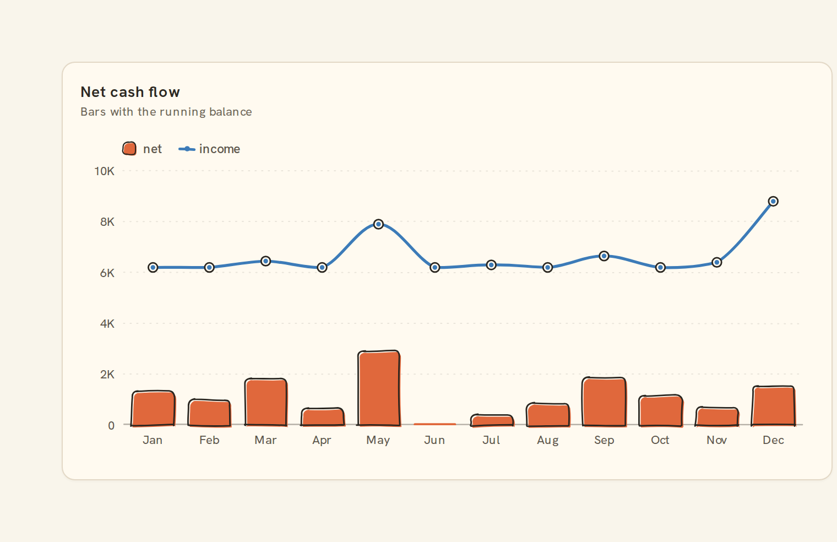Click the 'Sep' x-axis label
Image resolution: width=837 pixels, height=542 pixels.
tap(604, 440)
